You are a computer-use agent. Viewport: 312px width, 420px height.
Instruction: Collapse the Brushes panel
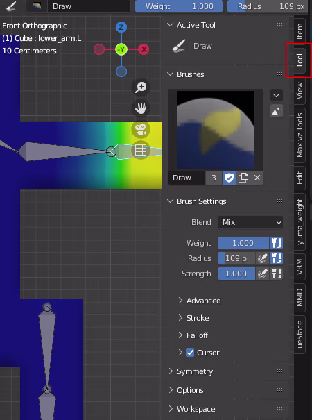click(170, 74)
